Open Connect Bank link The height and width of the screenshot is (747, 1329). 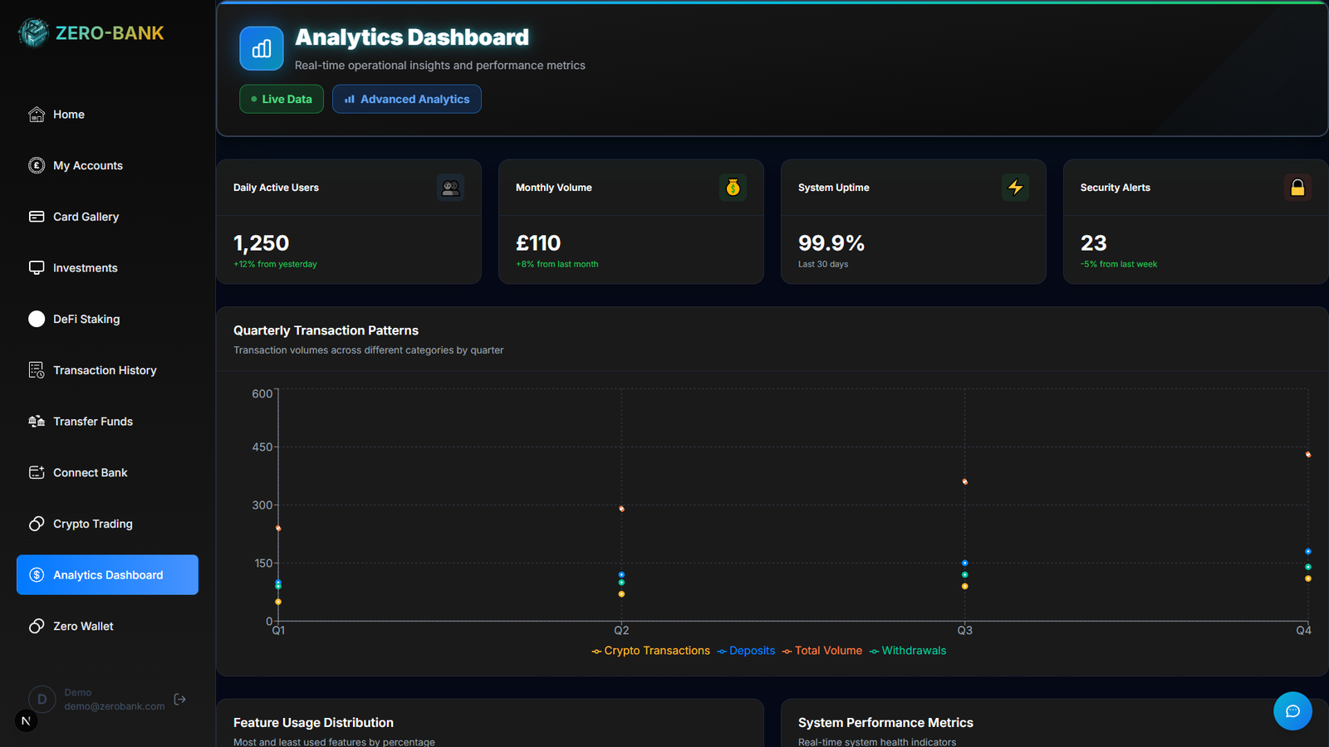point(107,472)
